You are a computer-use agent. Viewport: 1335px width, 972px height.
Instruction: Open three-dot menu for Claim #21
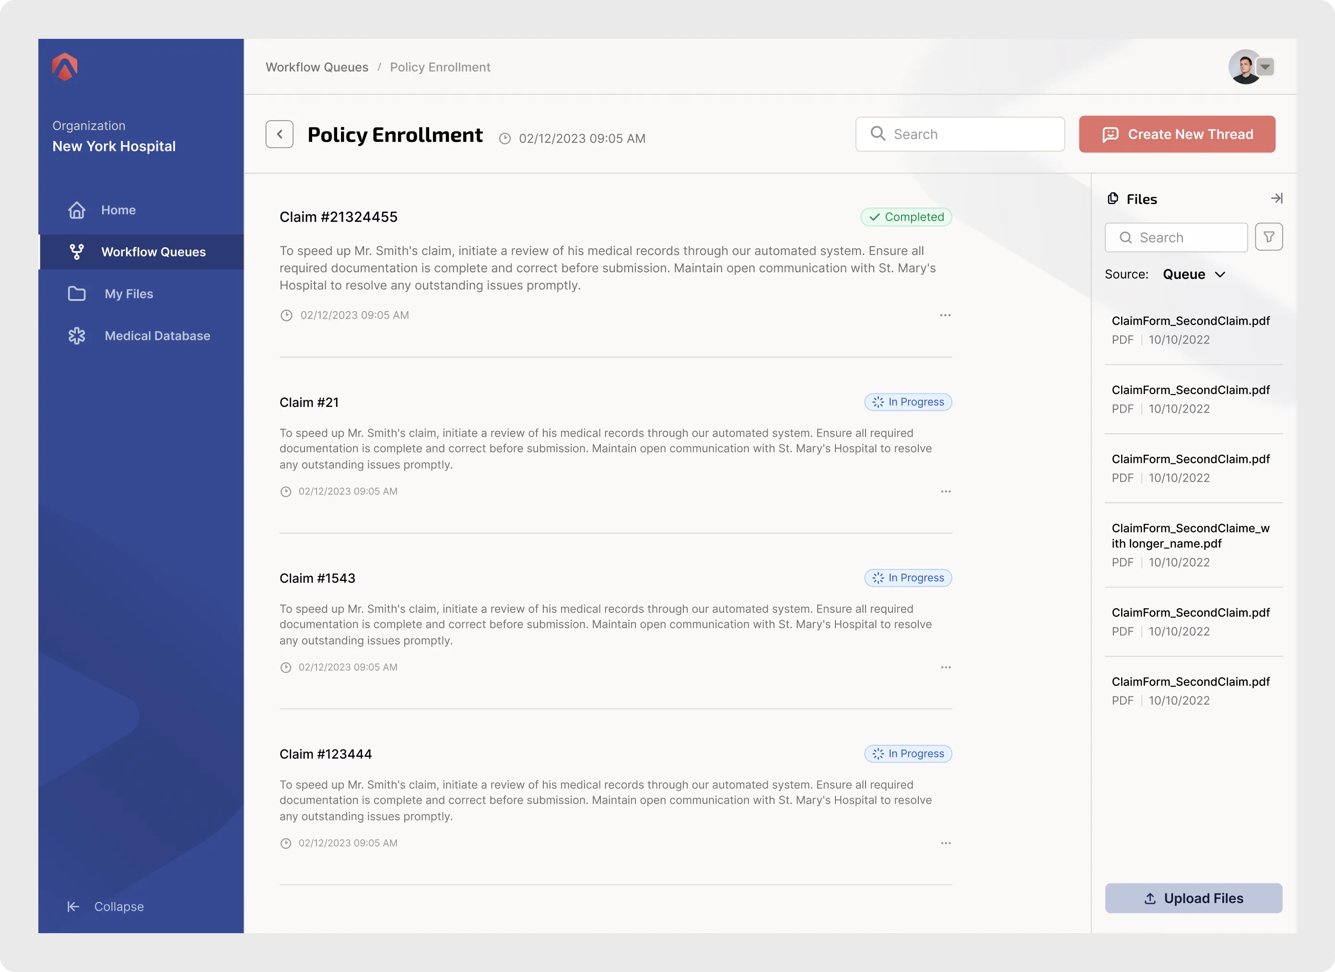pos(945,491)
